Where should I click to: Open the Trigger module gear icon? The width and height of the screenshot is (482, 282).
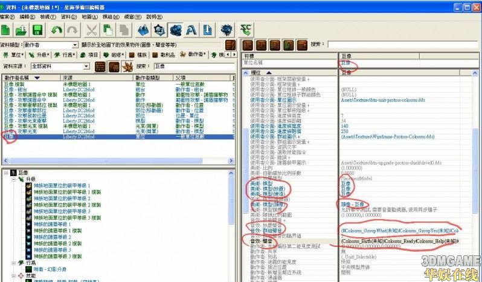[159, 30]
